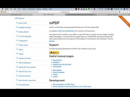Image resolution: width=130 pixels, height=97 pixels.
Task: Follow the features link in paragraph
Action: click(x=52, y=41)
